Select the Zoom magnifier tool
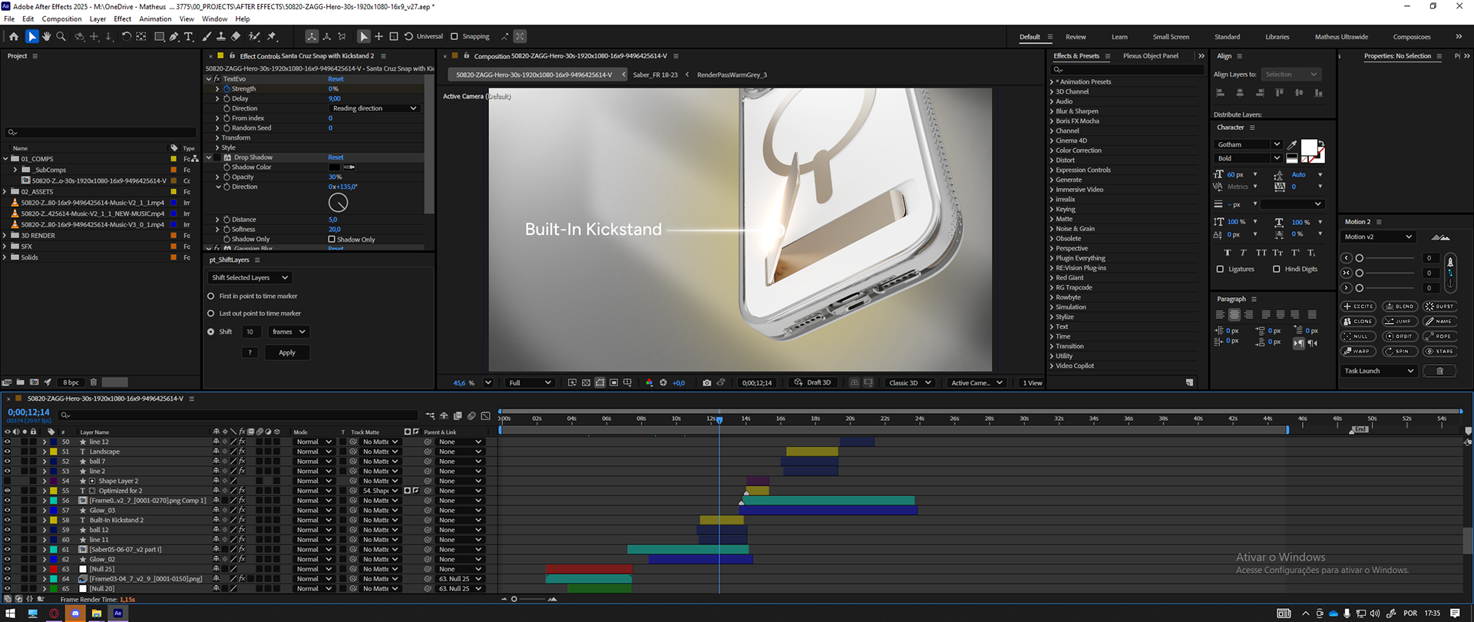The image size is (1474, 622). click(x=61, y=36)
